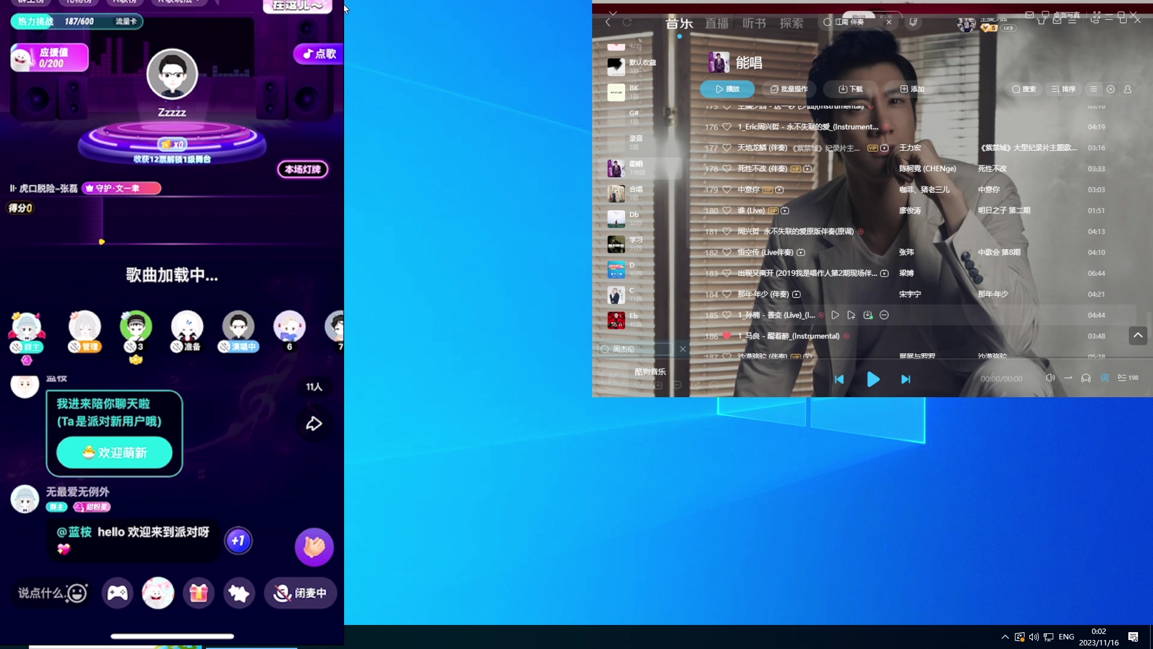Click the back-to-top arrow button in song list

coord(1138,336)
